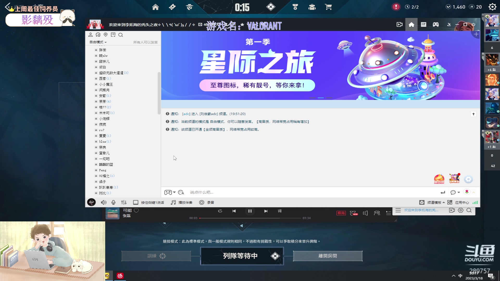Expand the 茶茶(4) sub-channel

(x=105, y=101)
